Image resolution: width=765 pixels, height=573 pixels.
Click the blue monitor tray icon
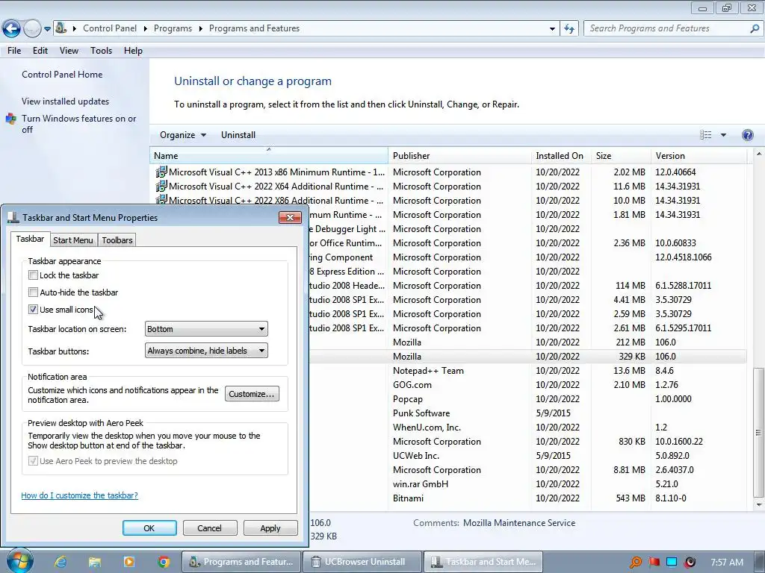(x=672, y=563)
